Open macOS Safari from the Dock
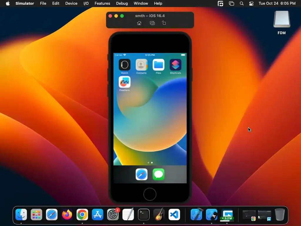The image size is (301, 226). pos(52,215)
